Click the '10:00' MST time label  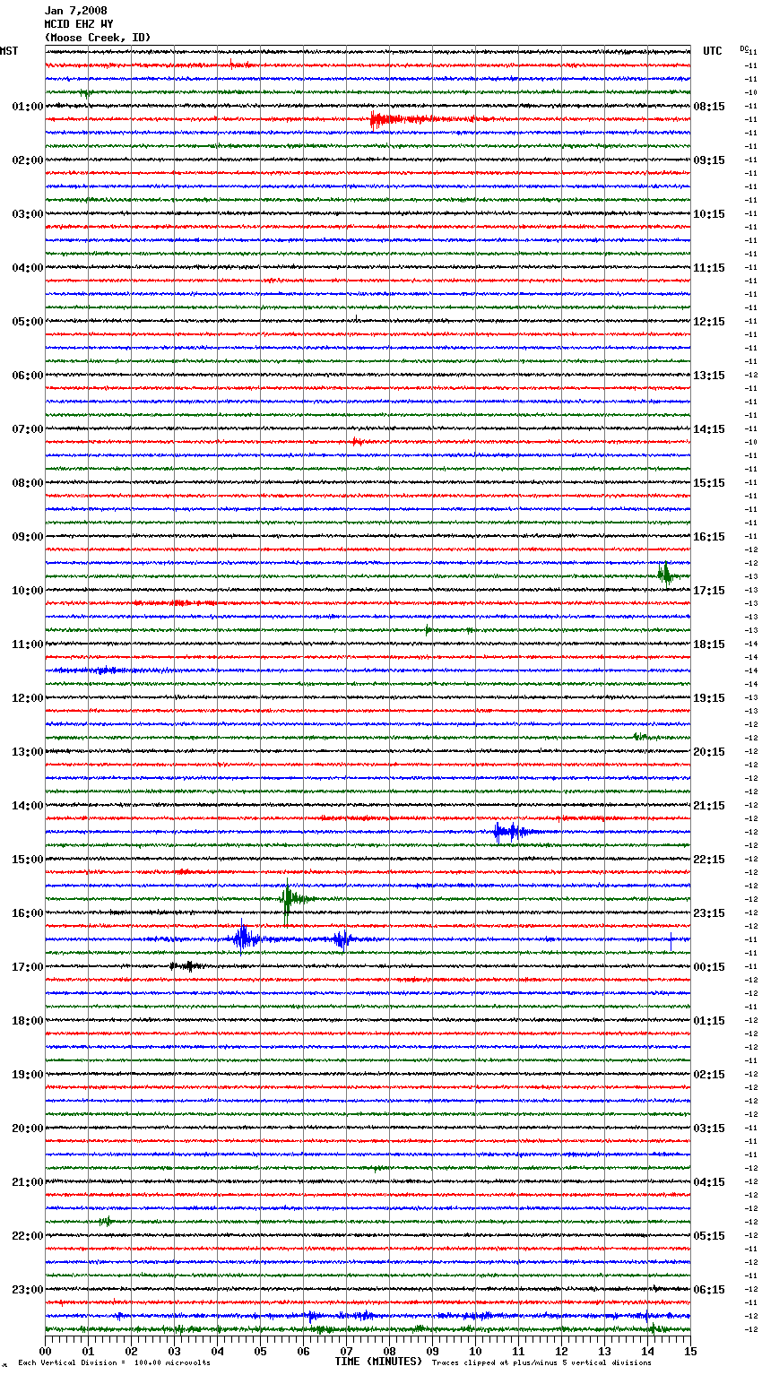(x=28, y=591)
